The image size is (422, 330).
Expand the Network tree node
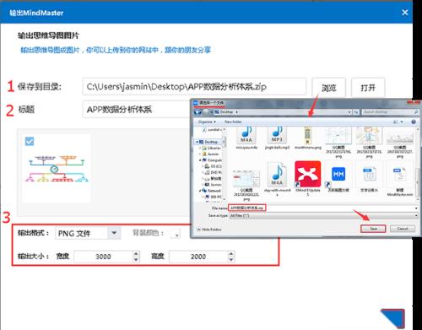tap(200, 191)
